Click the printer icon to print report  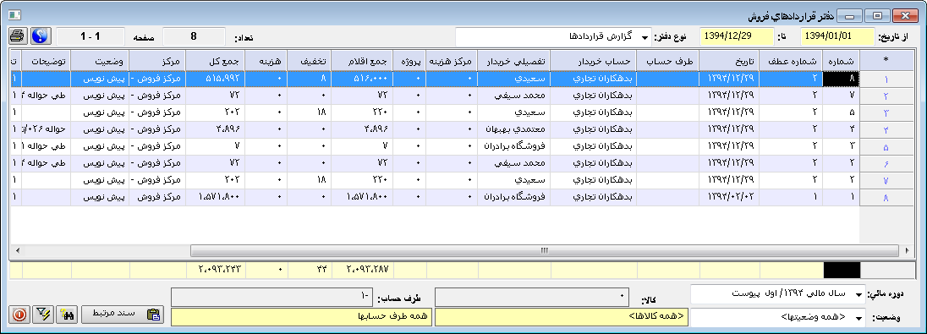(x=18, y=36)
